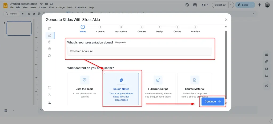This screenshot has height=124, width=273.
Task: Collapse the toolbar with the up chevron
Action: [253, 14]
